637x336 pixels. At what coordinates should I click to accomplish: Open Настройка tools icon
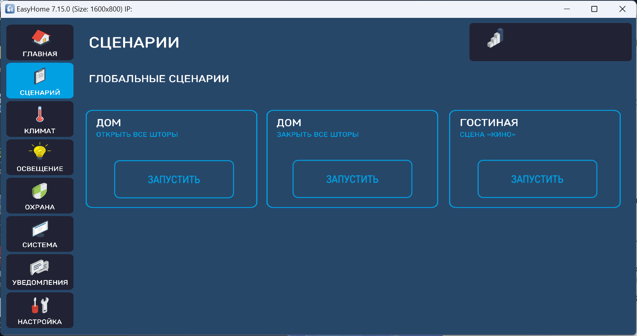(x=40, y=305)
